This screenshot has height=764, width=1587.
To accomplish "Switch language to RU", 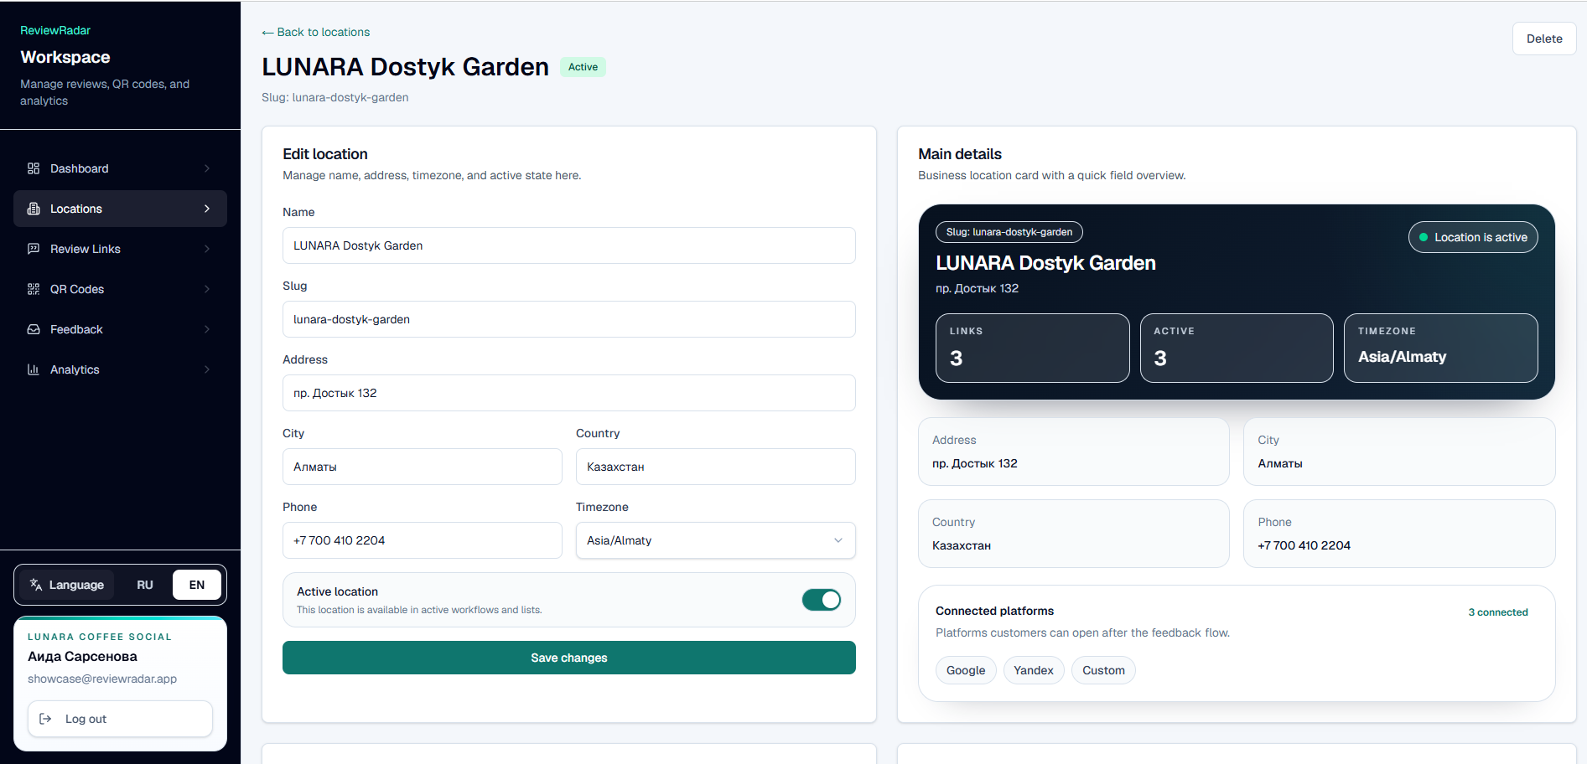I will 145,585.
